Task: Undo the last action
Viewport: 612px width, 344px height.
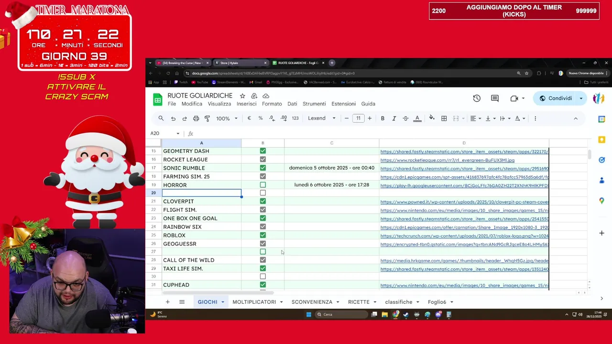Action: (x=173, y=118)
